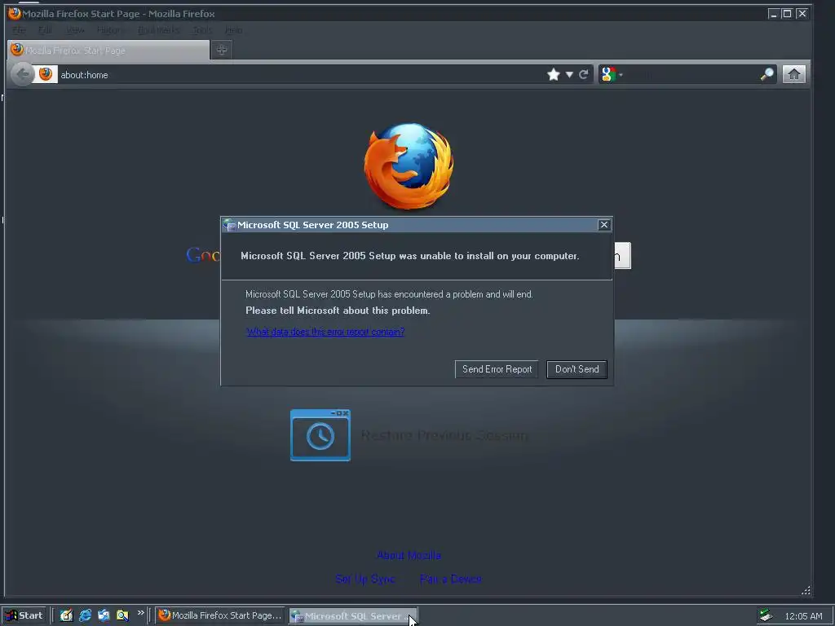Open the Help menu in Firefox
Image resolution: width=835 pixels, height=626 pixels.
[233, 30]
